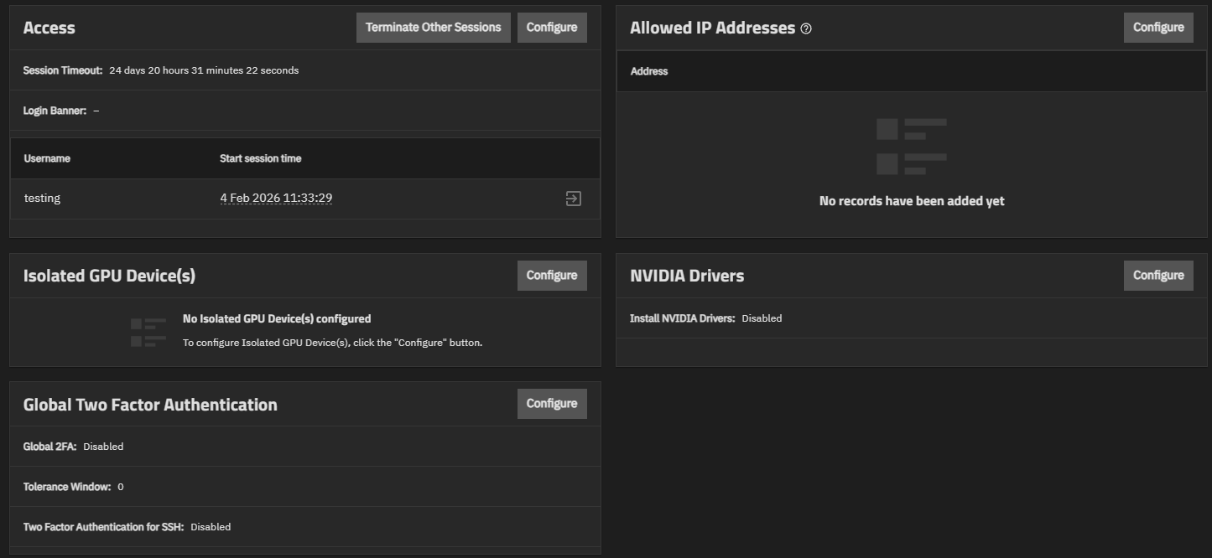Click the empty-state icon in Isolated GPU card
This screenshot has width=1212, height=558.
click(148, 332)
